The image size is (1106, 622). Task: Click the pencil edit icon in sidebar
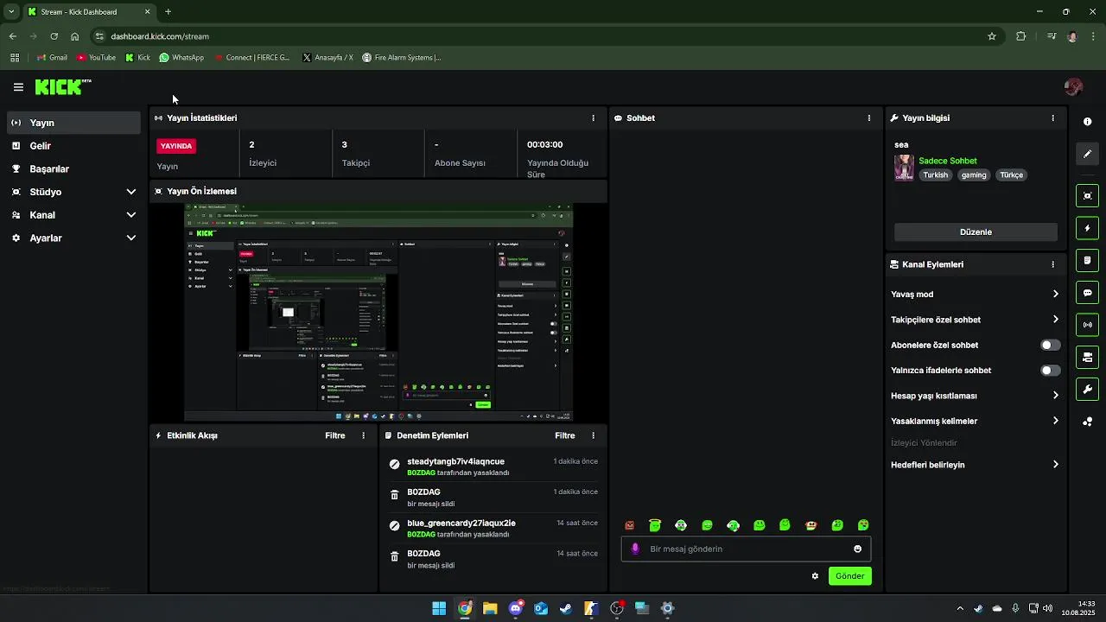pos(1087,154)
